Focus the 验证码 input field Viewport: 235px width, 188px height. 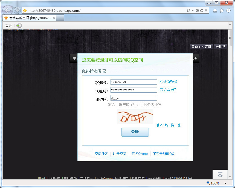pyautogui.click(x=134, y=98)
